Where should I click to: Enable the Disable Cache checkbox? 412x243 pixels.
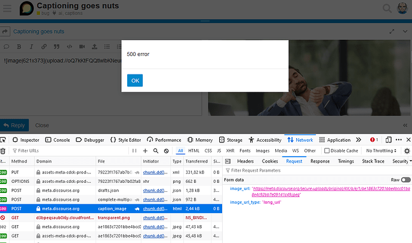[327, 151]
